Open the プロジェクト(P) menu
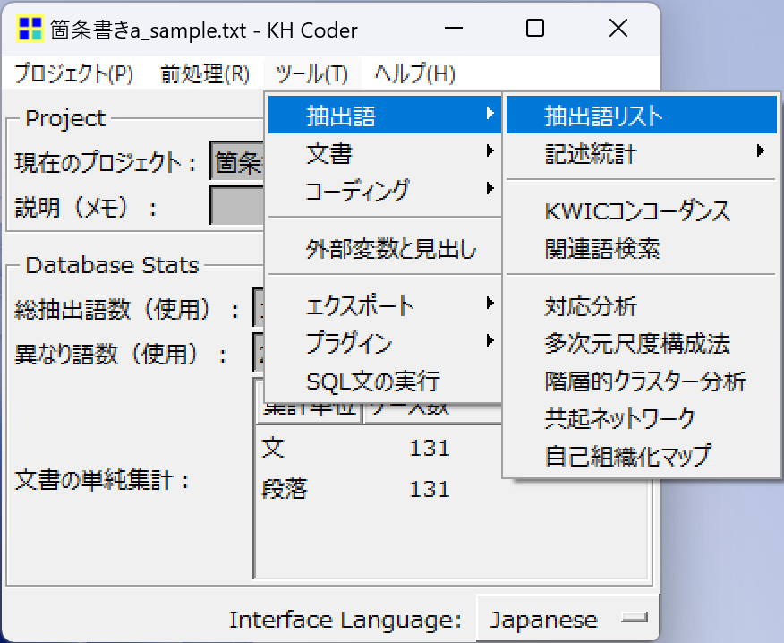Image resolution: width=784 pixels, height=643 pixels. pyautogui.click(x=74, y=74)
